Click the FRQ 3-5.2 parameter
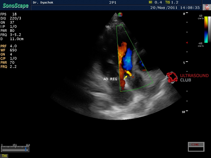The image size is (211, 158). point(11,35)
